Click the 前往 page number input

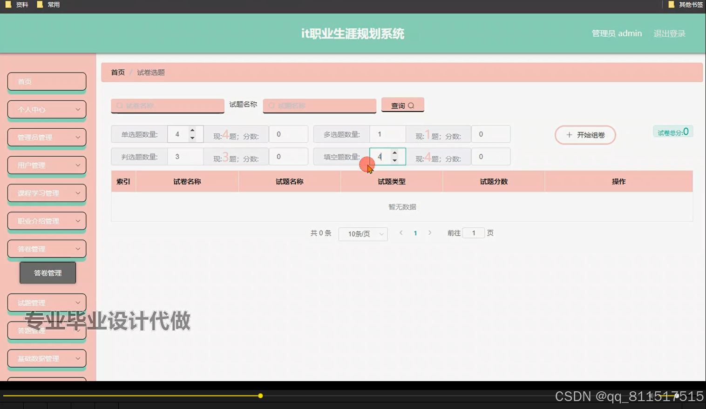474,232
